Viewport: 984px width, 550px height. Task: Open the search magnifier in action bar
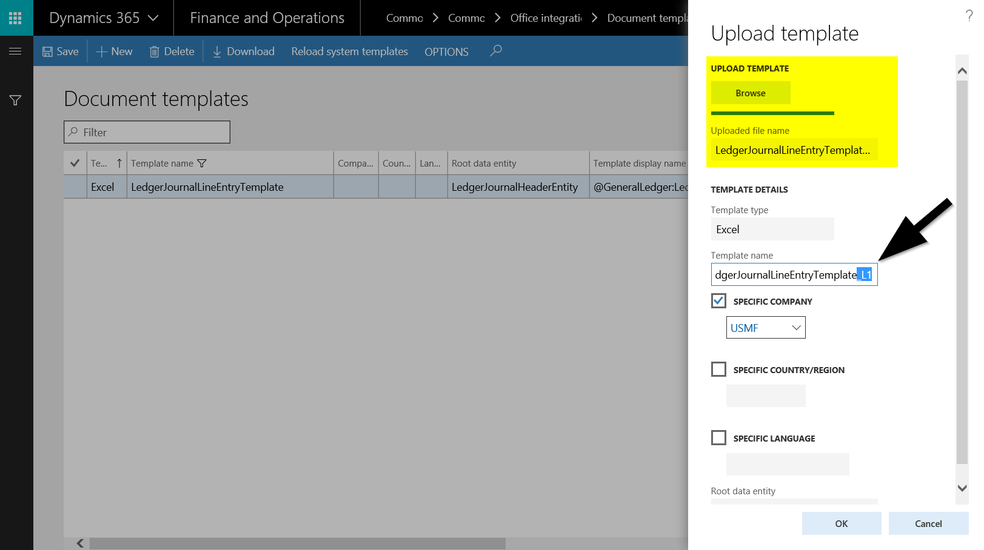point(496,51)
